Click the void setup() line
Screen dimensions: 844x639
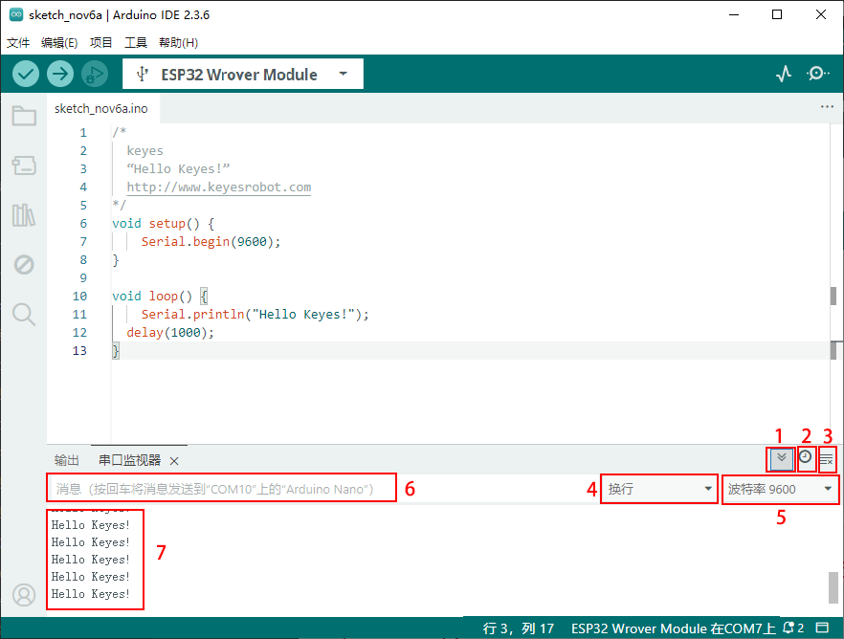(163, 223)
